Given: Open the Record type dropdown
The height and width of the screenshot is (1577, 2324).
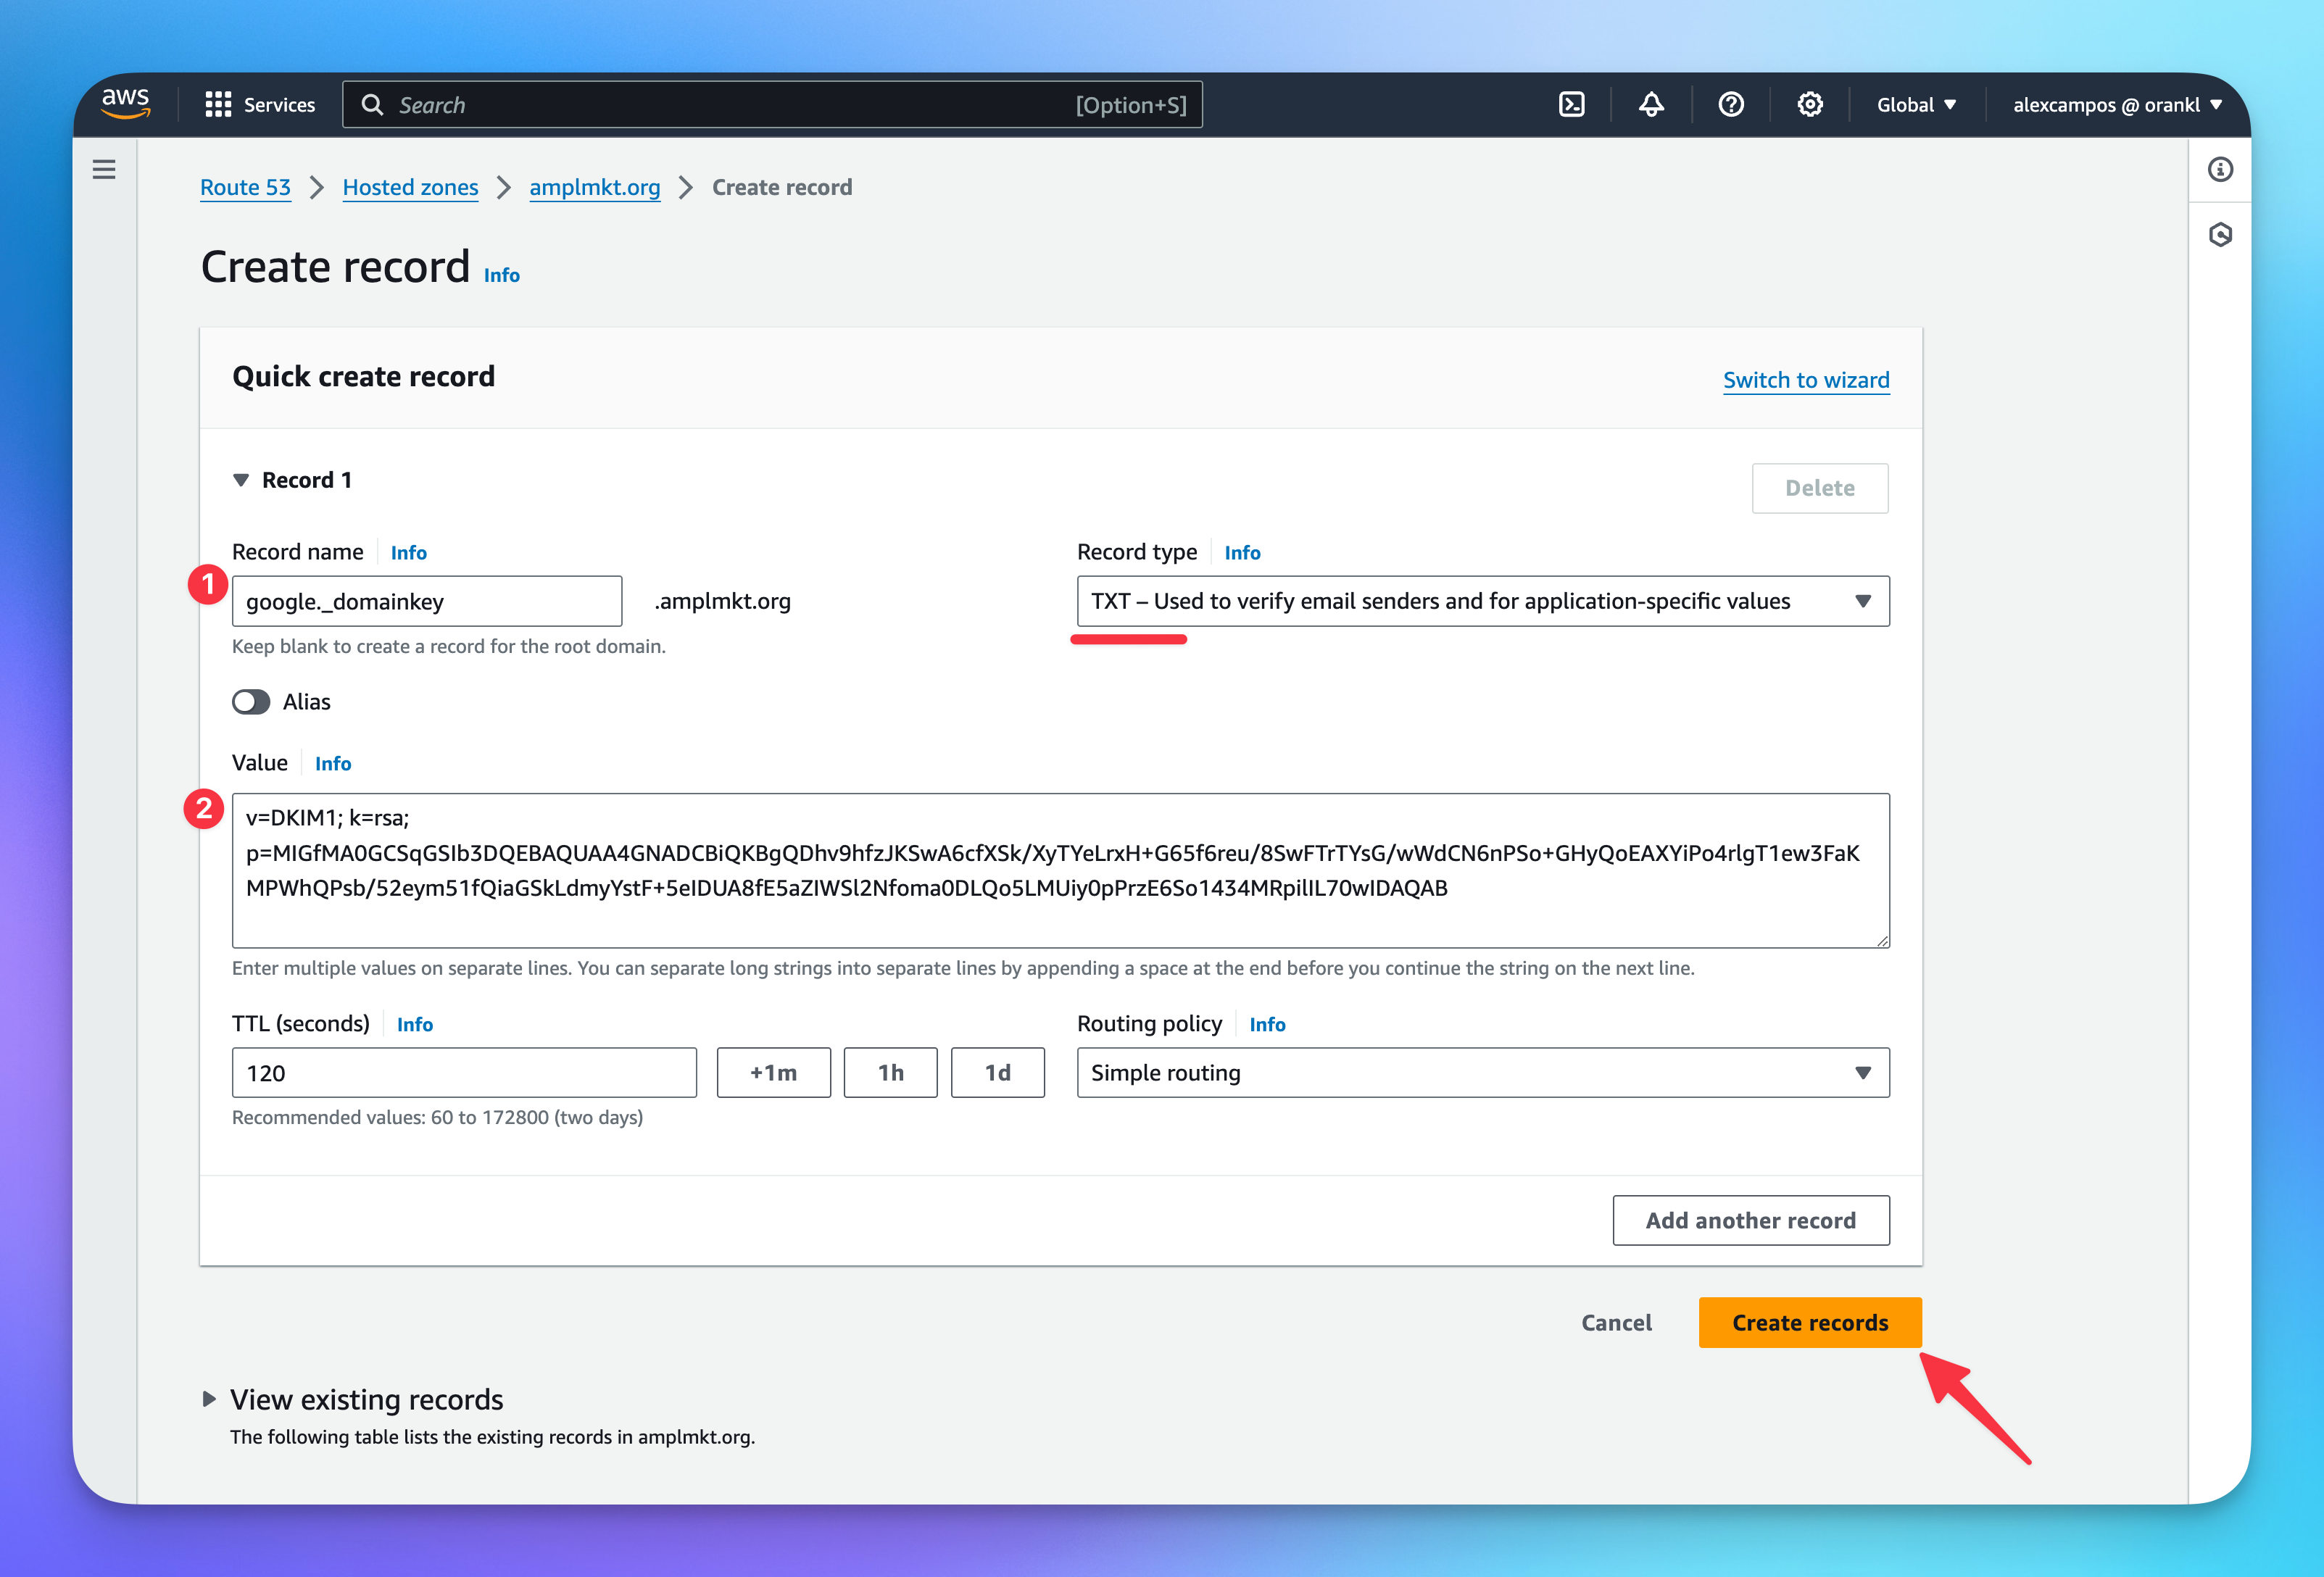Looking at the screenshot, I should (x=1482, y=601).
